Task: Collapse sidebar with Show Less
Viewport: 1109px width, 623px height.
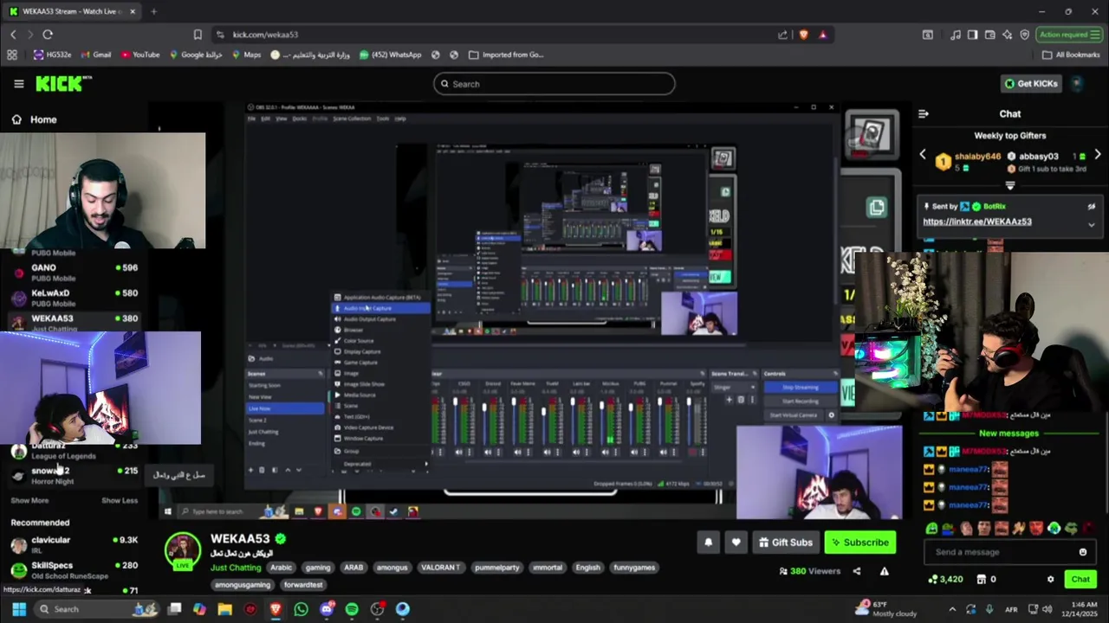Action: (120, 500)
